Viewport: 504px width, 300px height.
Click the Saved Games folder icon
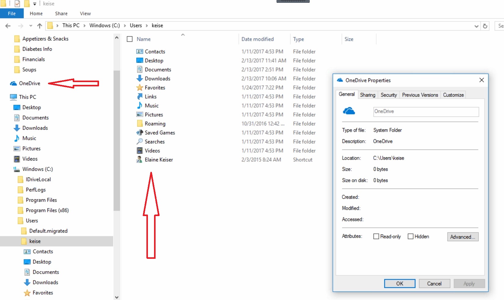140,133
